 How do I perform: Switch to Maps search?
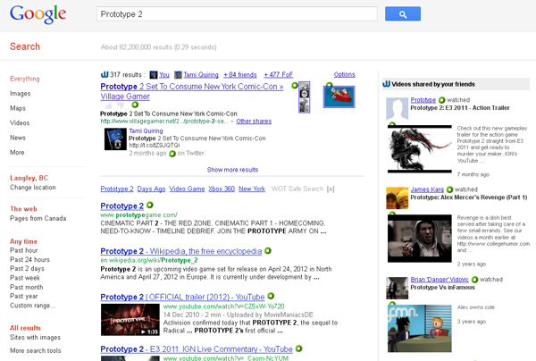click(x=18, y=108)
